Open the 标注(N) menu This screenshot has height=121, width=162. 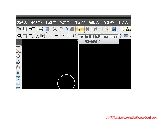(109, 22)
